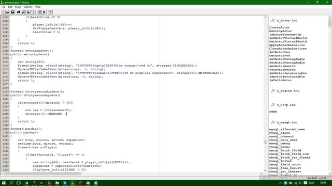Viewport: 332px width, 186px height.
Task: Open Windows taskbar search
Action: tap(11, 183)
